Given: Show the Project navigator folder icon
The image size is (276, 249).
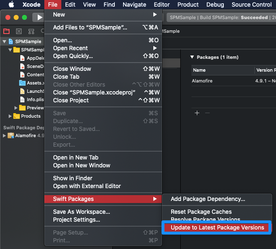Looking at the screenshot, I should click(x=7, y=31).
